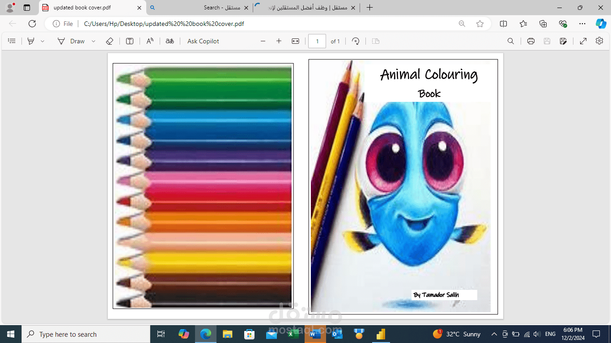Open Browser essentials
The width and height of the screenshot is (611, 343).
tap(563, 24)
